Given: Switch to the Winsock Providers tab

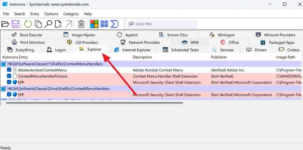Looking at the screenshot, I should (275, 35).
